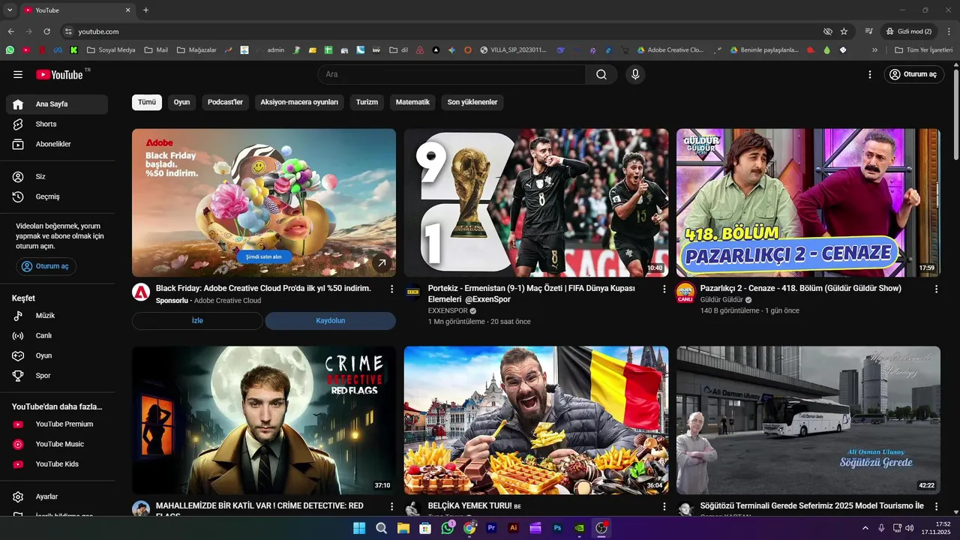
Task: Click Güldür Güldür channel avatar
Action: coord(685,292)
